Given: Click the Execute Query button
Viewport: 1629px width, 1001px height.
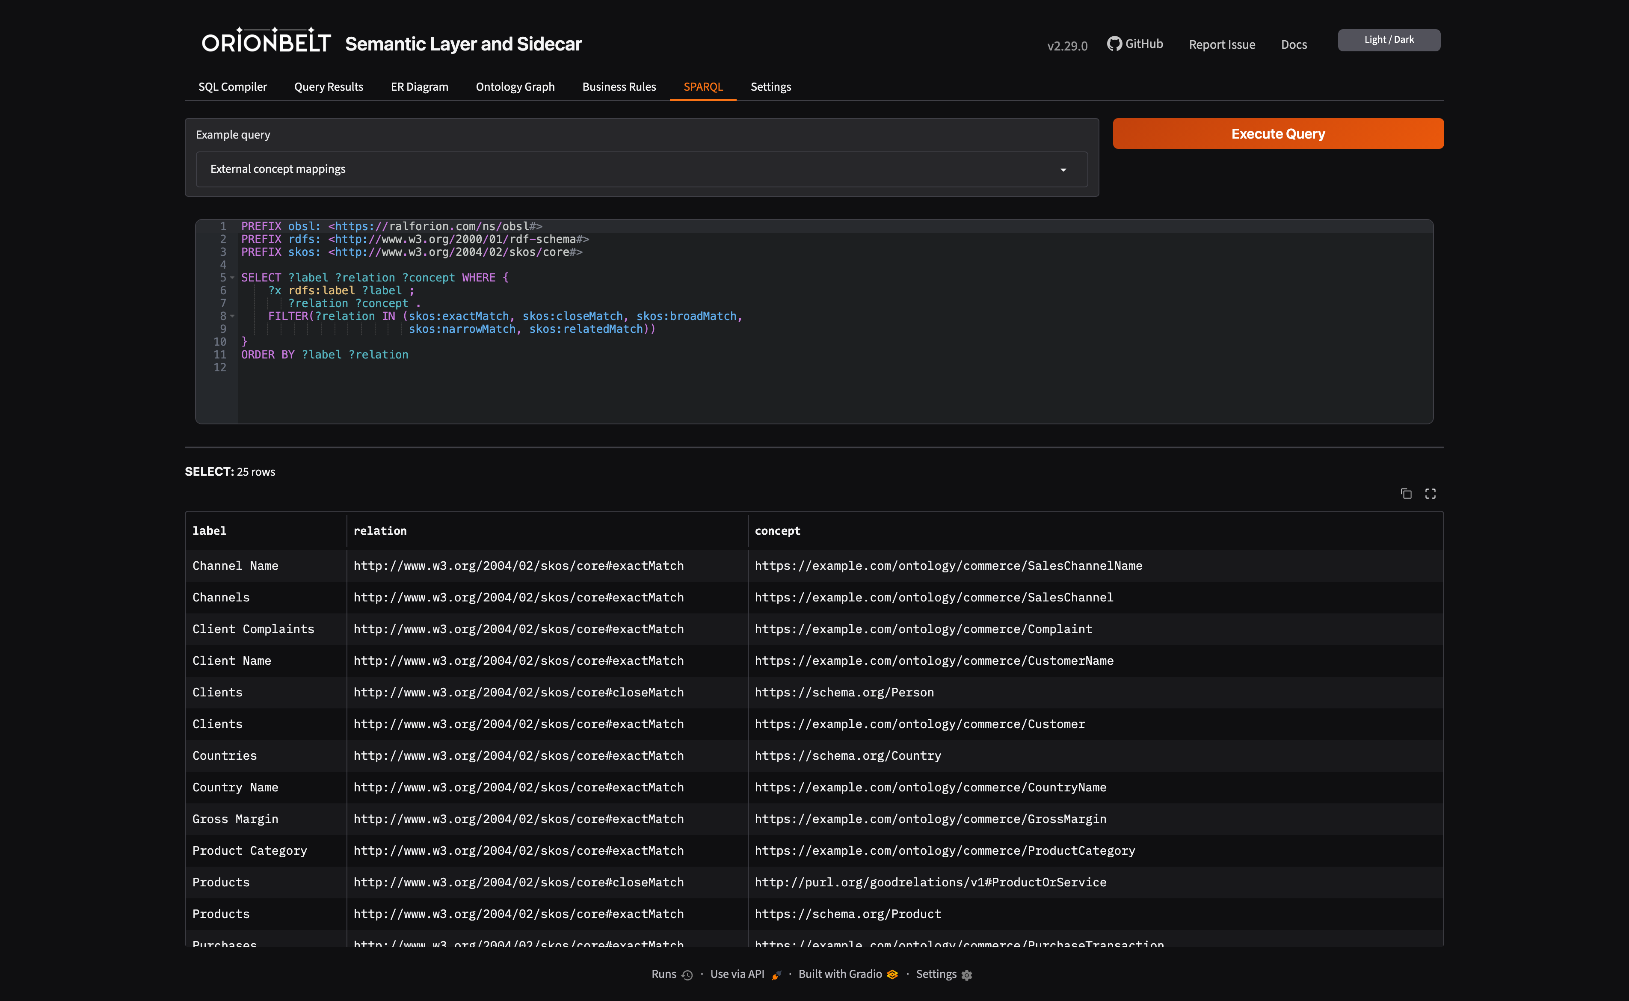Looking at the screenshot, I should tap(1277, 134).
